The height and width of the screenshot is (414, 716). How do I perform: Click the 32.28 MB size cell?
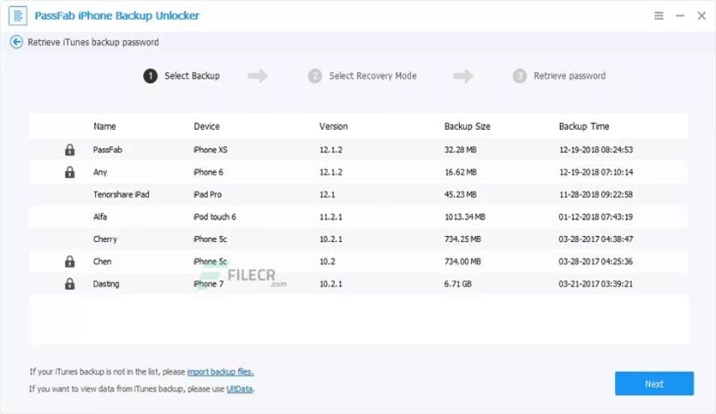(x=460, y=150)
